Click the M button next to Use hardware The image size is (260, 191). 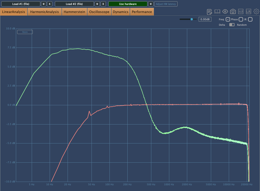pyautogui.click(x=151, y=4)
